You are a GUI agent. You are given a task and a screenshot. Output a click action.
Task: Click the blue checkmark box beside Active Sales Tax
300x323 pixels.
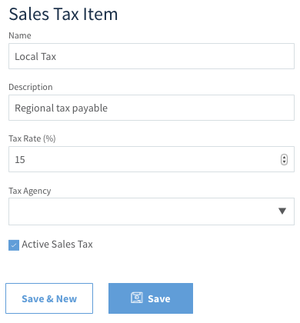pyautogui.click(x=14, y=245)
